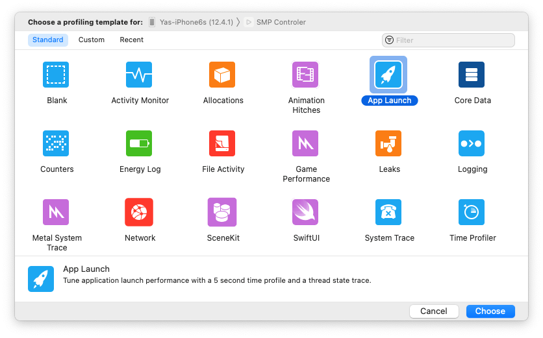Screen dimensions: 543x338
Task: Click the Activity Monitor label text
Action: [x=140, y=101]
